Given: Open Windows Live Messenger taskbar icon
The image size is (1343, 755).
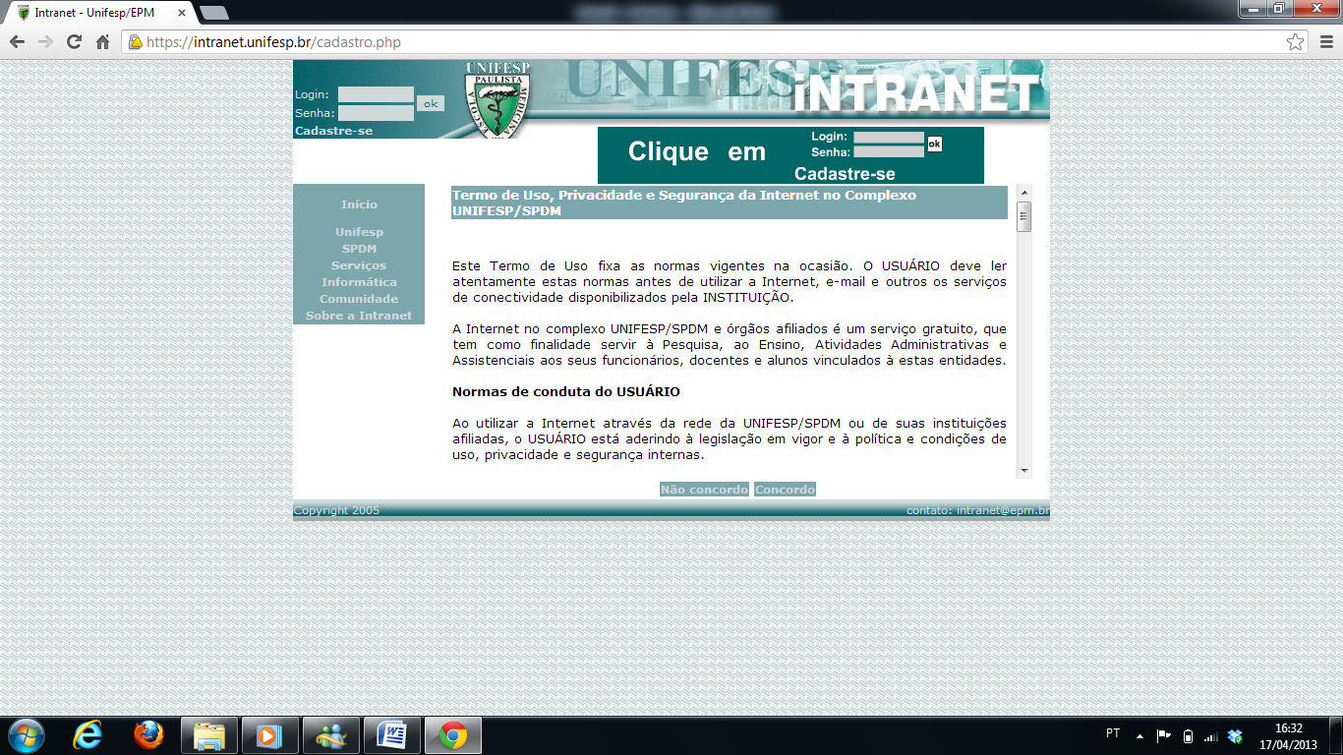Looking at the screenshot, I should click(x=330, y=735).
